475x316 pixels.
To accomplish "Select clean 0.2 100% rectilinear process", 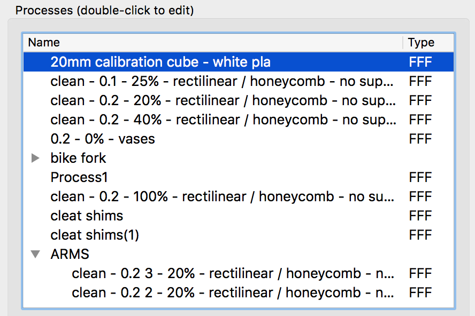I will [239, 196].
